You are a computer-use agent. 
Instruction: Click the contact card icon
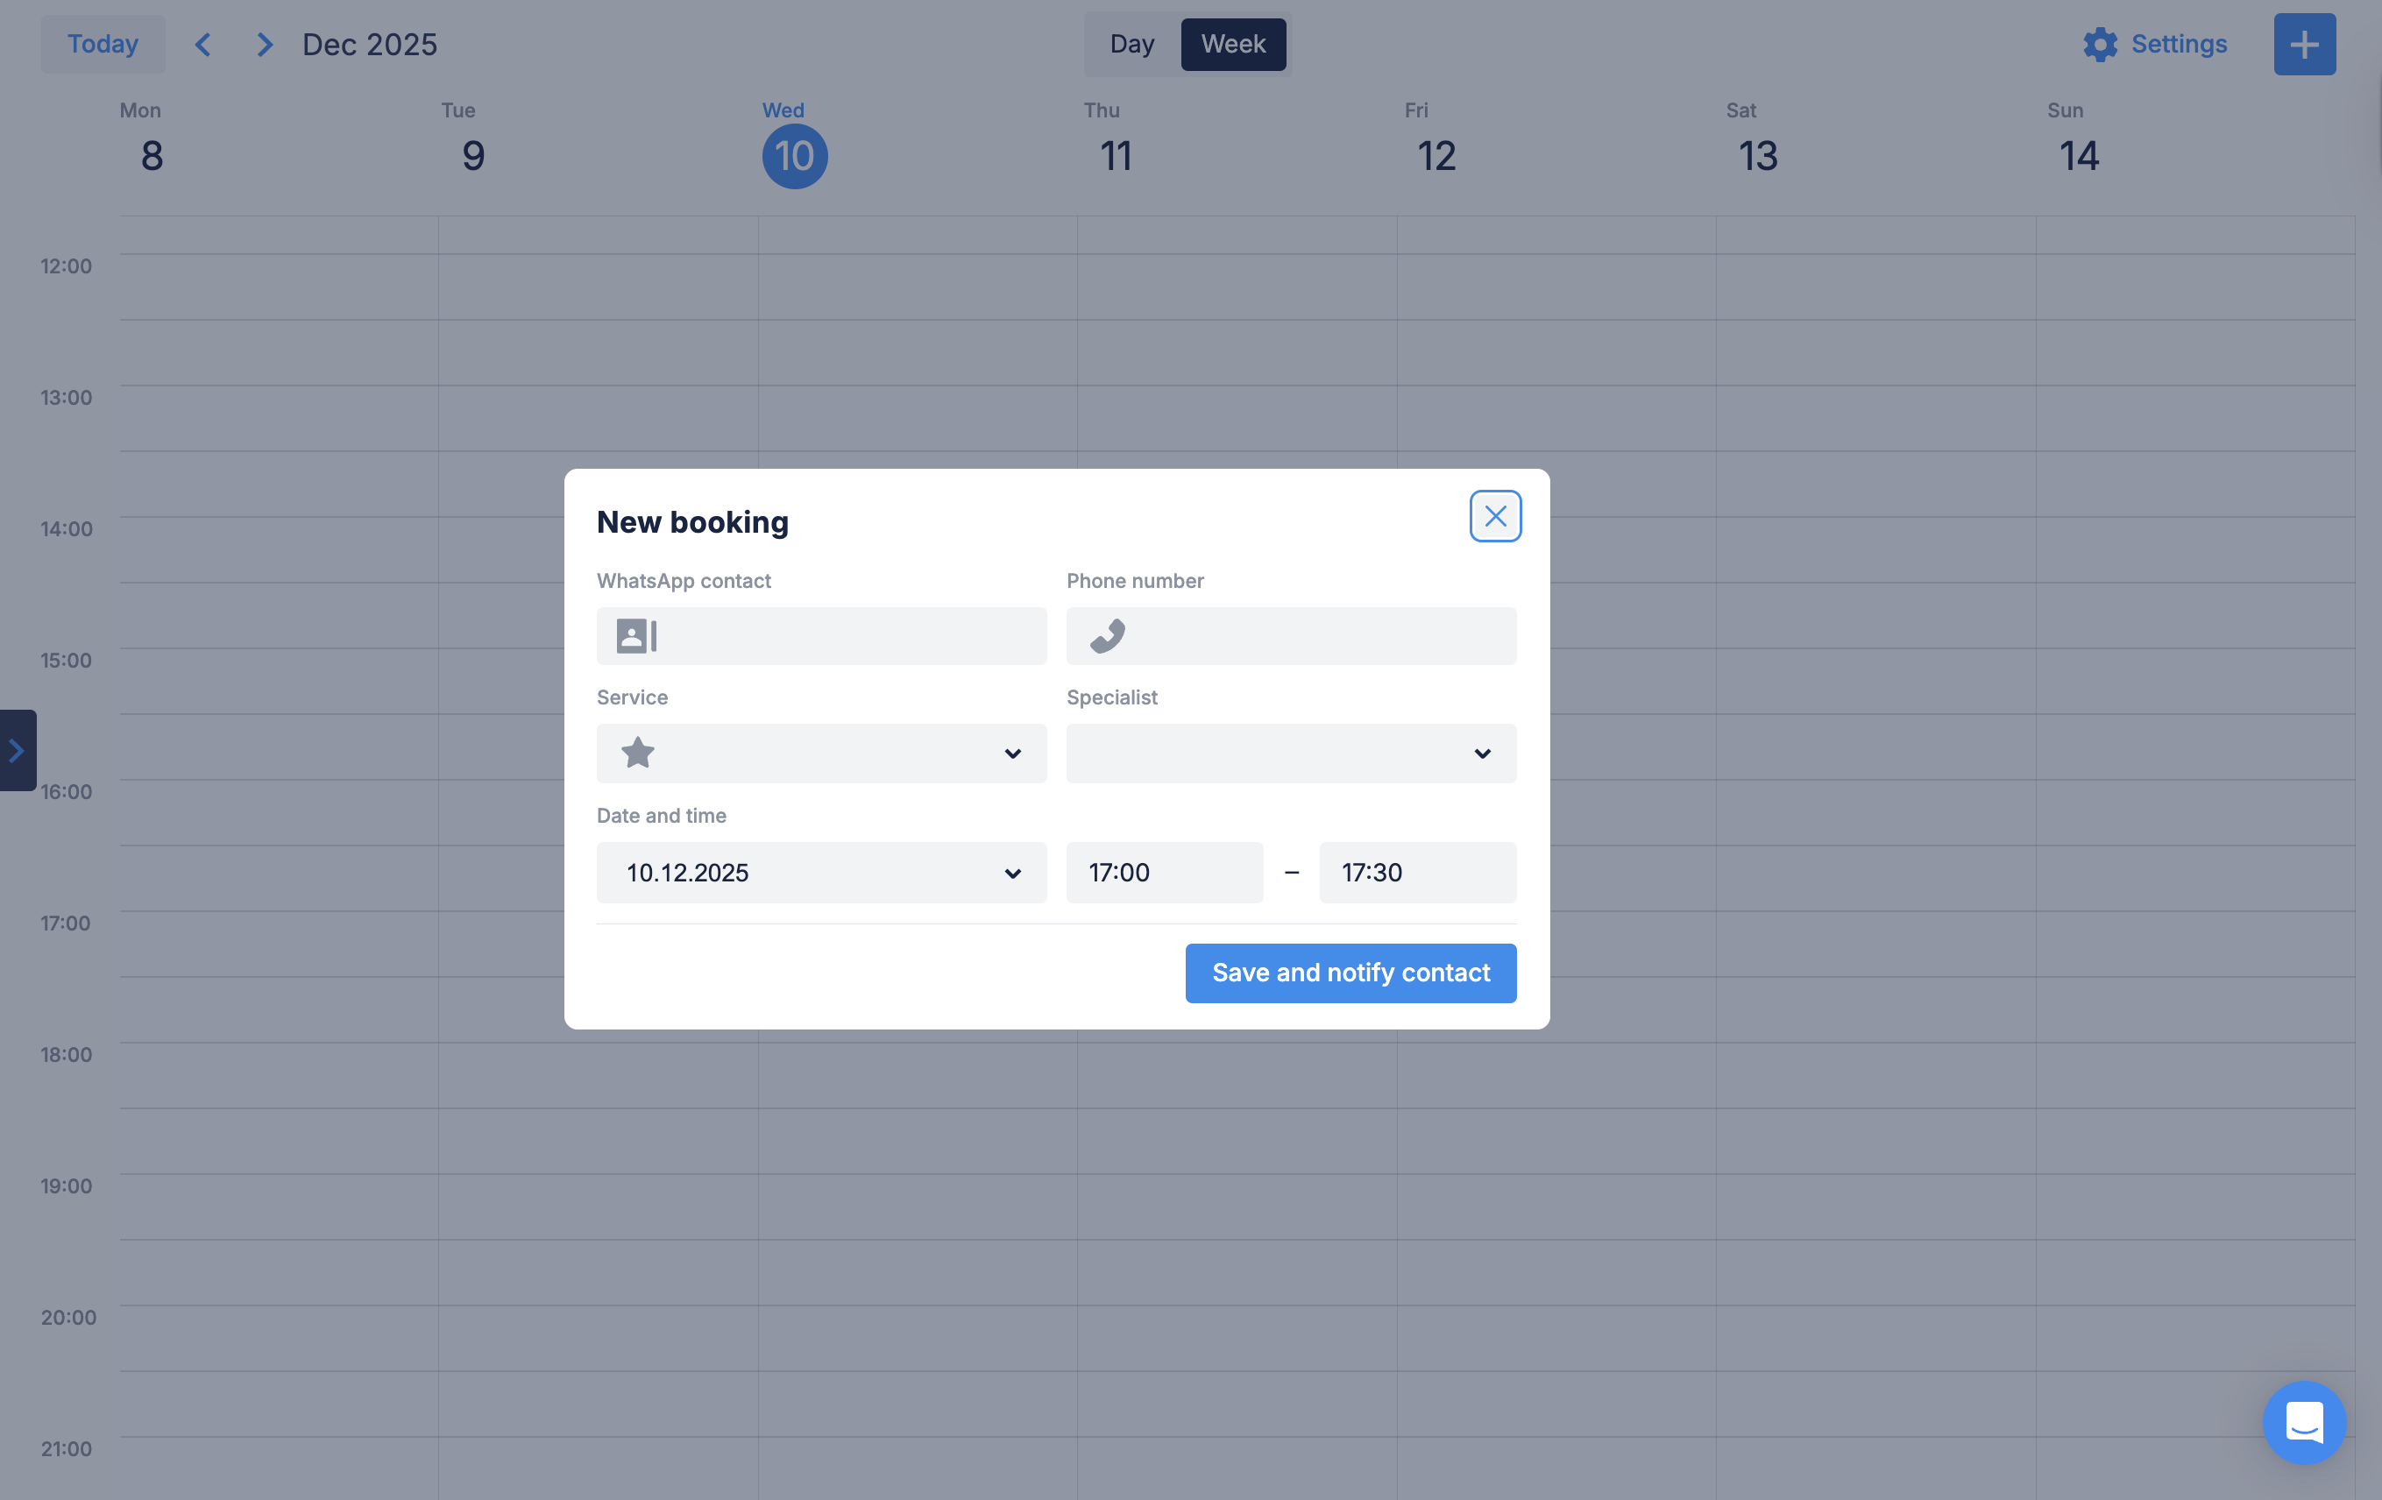coord(636,636)
